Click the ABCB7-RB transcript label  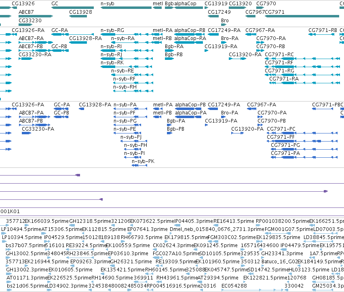[x=31, y=47]
